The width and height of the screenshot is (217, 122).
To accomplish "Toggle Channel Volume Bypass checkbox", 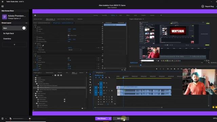I will (68, 64).
